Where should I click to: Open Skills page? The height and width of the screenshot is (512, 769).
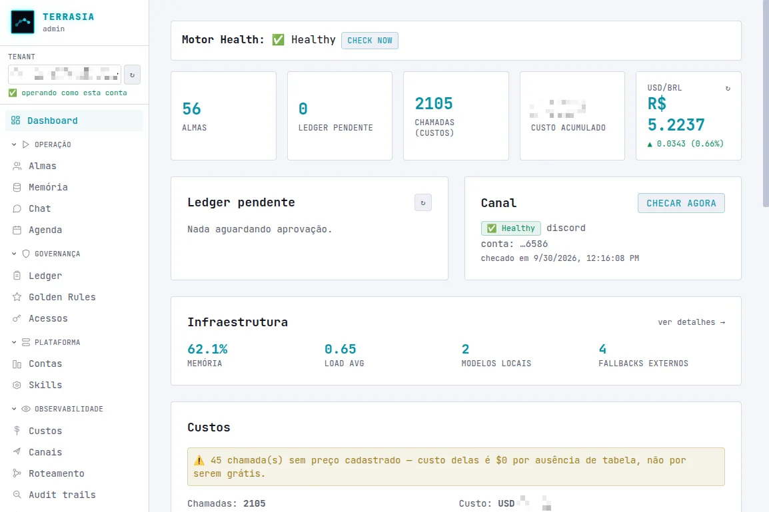tap(74, 385)
